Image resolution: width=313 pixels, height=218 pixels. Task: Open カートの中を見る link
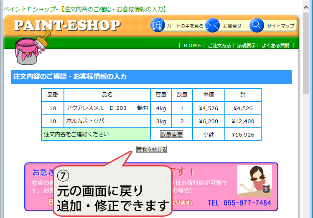185,26
